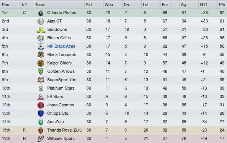This screenshot has width=227, height=143.
Task: Click the Witbank Spurs logo
Action: coord(41,139)
